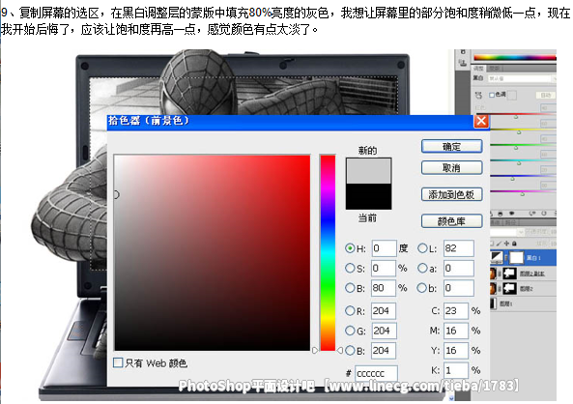The width and height of the screenshot is (573, 404).
Task: Click the L value field showing 82
Action: point(459,248)
